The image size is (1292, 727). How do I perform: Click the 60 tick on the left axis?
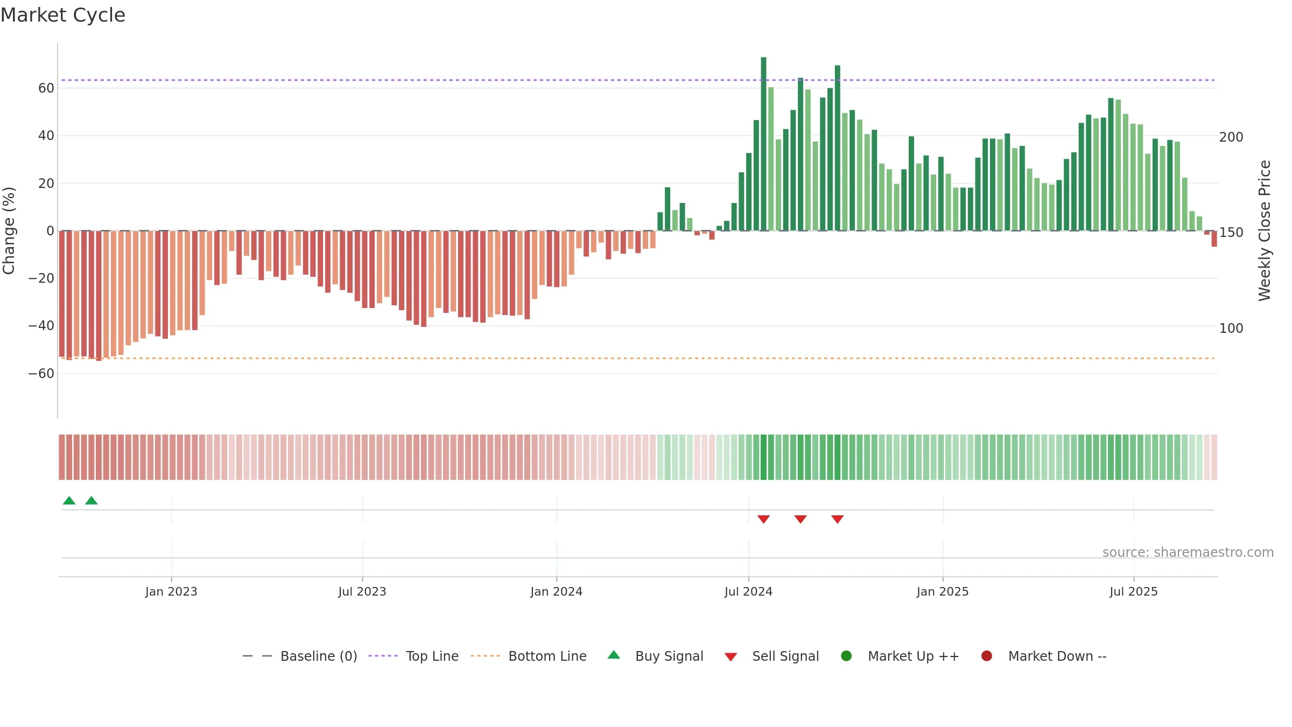click(46, 88)
